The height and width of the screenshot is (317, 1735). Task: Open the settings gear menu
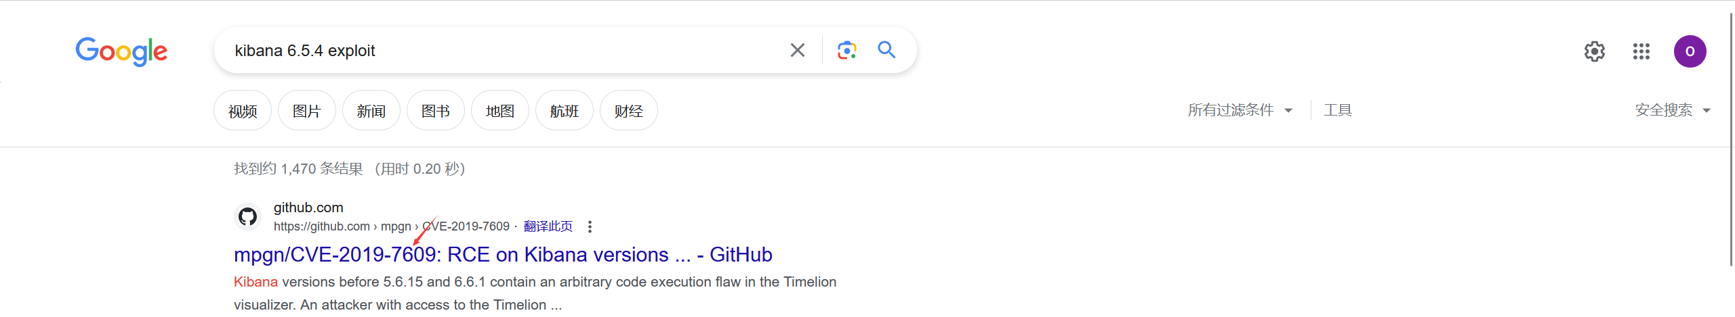(1594, 51)
